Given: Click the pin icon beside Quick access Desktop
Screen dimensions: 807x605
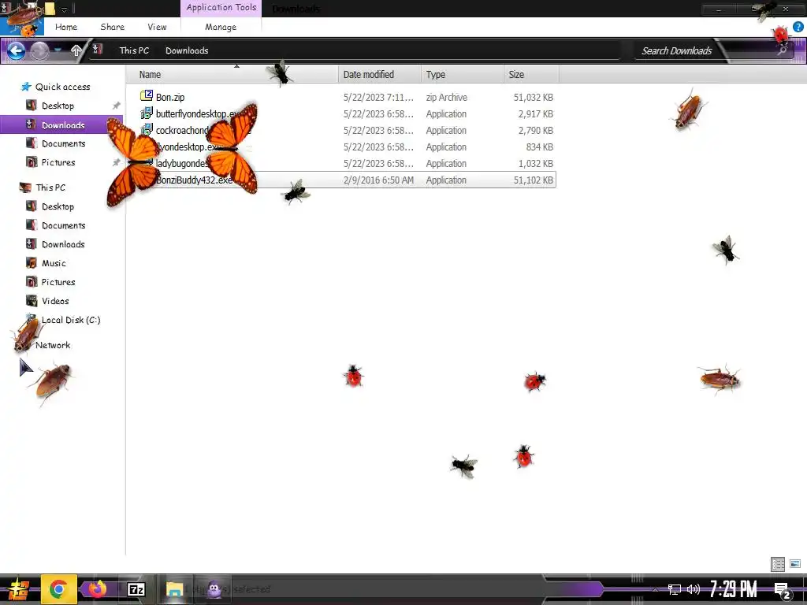Looking at the screenshot, I should pyautogui.click(x=117, y=106).
